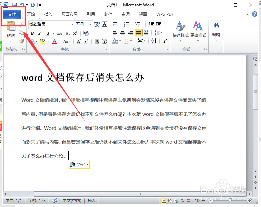This screenshot has height=207, width=261.
Task: Click the Format Painter brush icon
Action: (22, 41)
